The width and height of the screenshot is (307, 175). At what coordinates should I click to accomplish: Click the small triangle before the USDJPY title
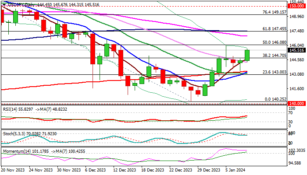pos(3,3)
